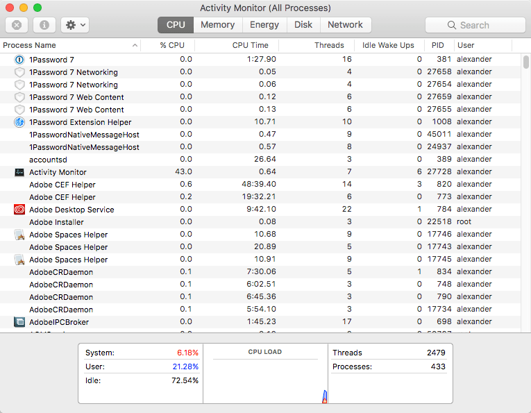Screen dimensions: 531x413
Task: Switch to the CPU tab
Action: click(176, 25)
